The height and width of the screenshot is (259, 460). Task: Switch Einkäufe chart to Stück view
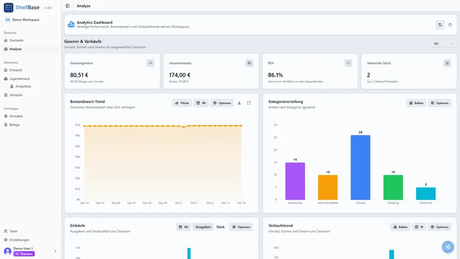pos(220,227)
